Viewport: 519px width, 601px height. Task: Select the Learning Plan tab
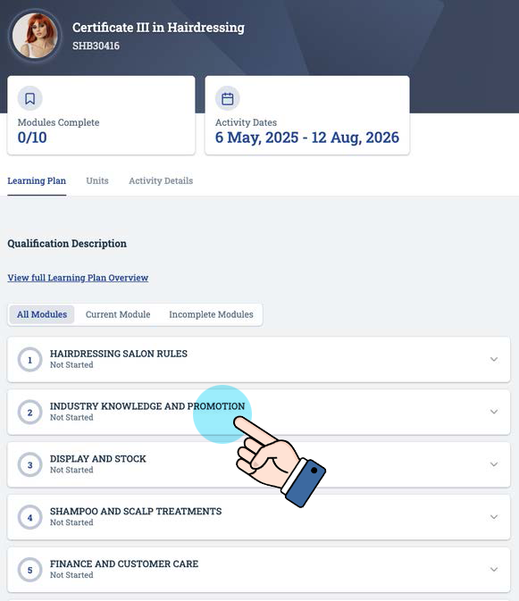pos(37,180)
